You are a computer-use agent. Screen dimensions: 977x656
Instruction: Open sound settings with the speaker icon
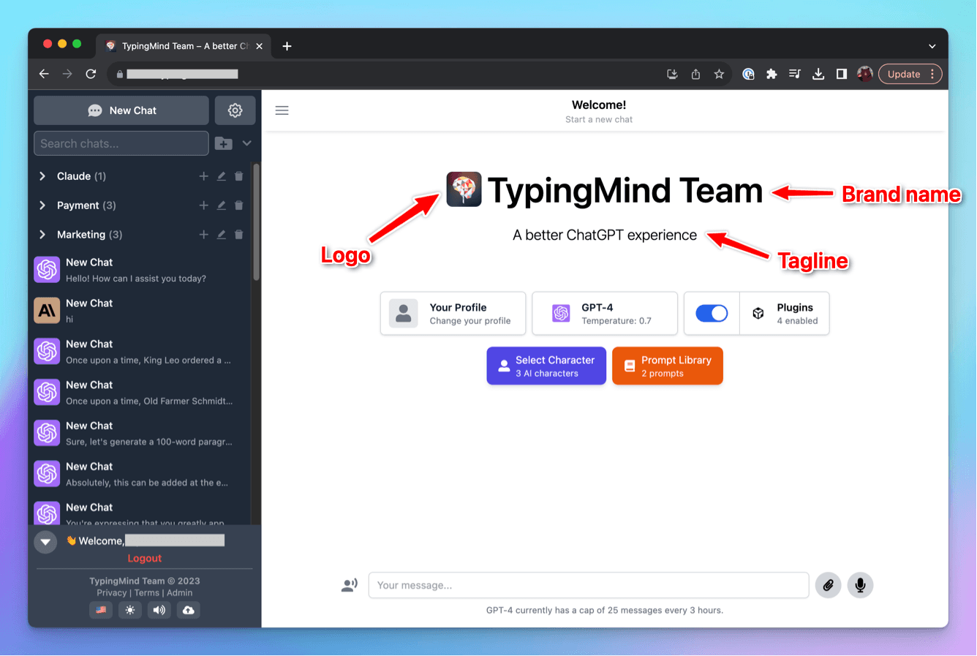tap(159, 610)
